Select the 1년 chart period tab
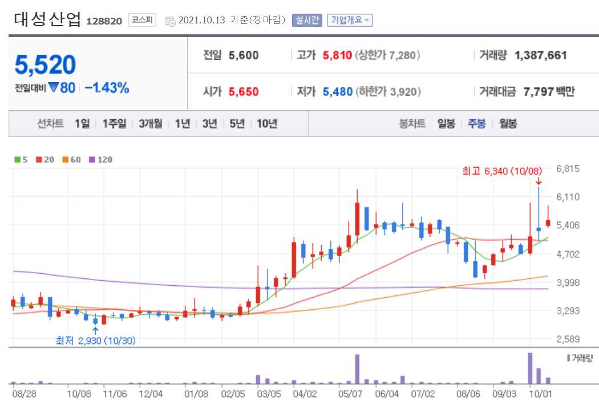 click(181, 123)
